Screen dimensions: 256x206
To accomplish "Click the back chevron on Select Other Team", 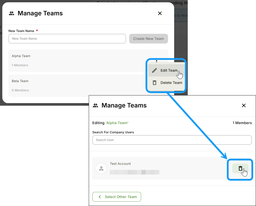I will pos(100,197).
